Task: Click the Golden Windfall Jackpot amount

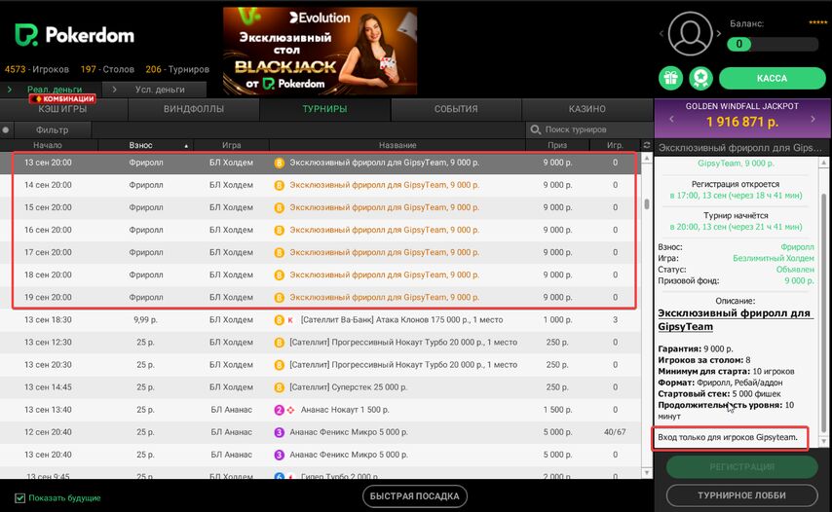Action: pos(741,122)
